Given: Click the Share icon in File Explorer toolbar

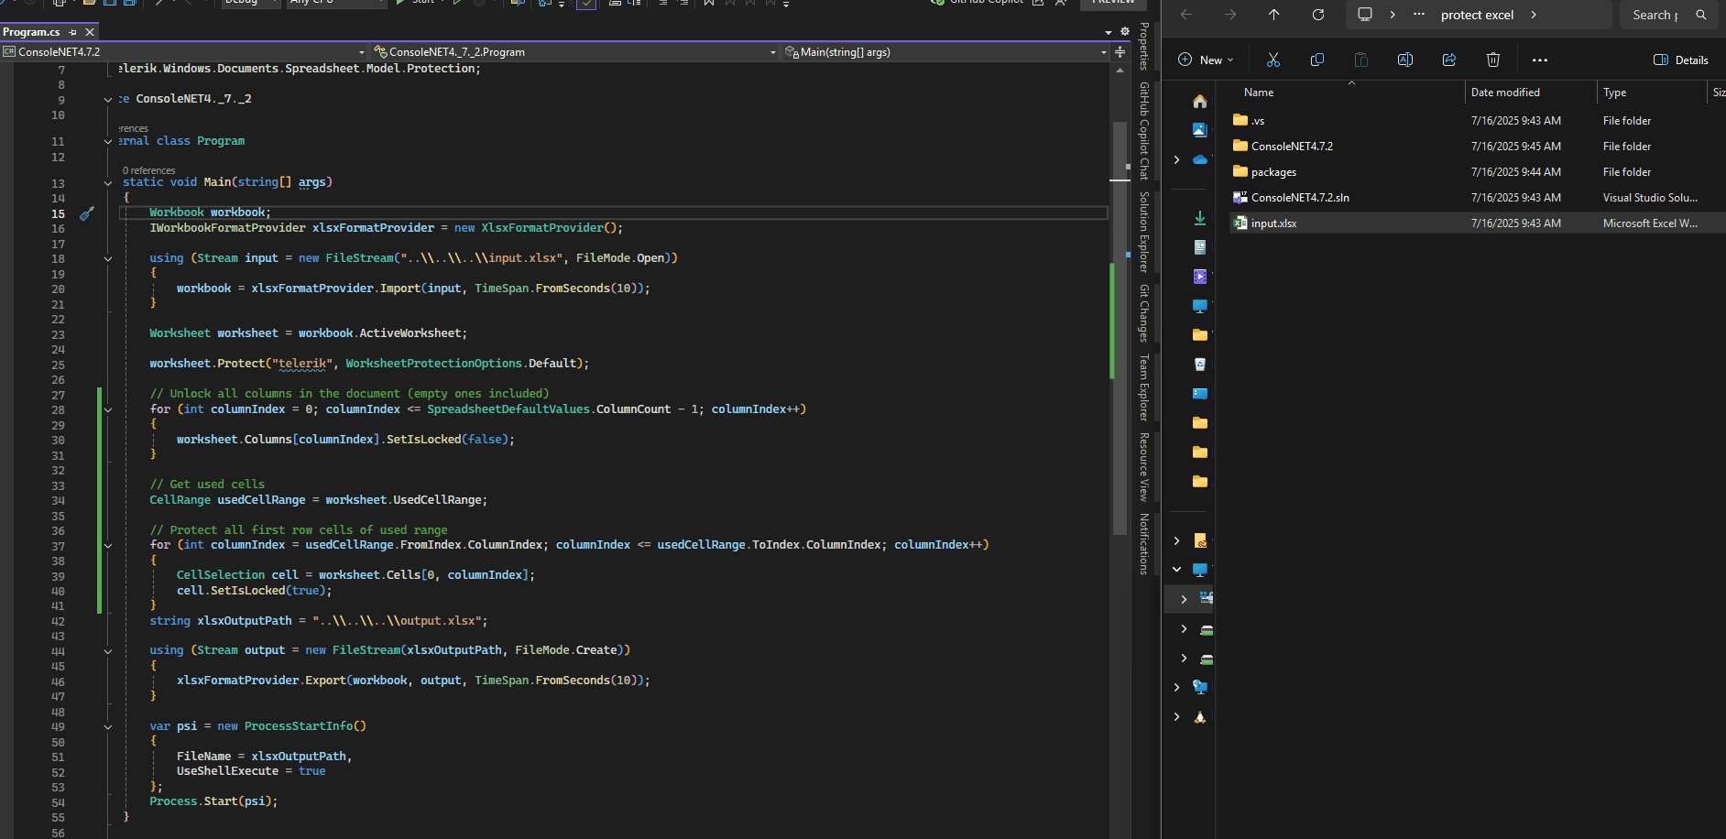Looking at the screenshot, I should coord(1448,60).
